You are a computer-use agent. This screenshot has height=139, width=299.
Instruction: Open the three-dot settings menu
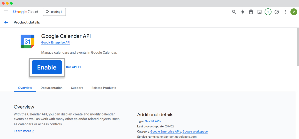coord(285,12)
